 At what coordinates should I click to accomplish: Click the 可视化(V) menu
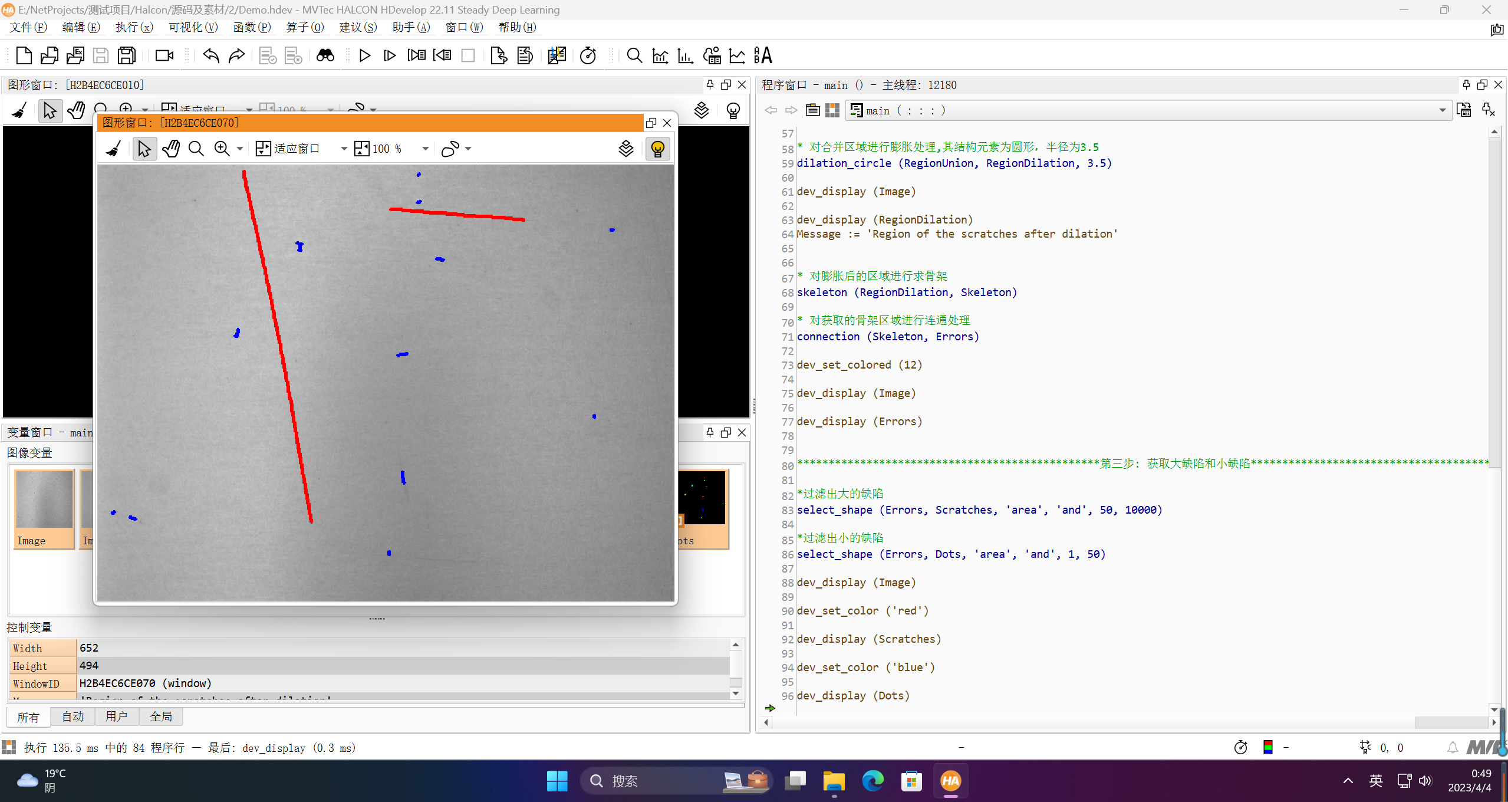[x=193, y=27]
